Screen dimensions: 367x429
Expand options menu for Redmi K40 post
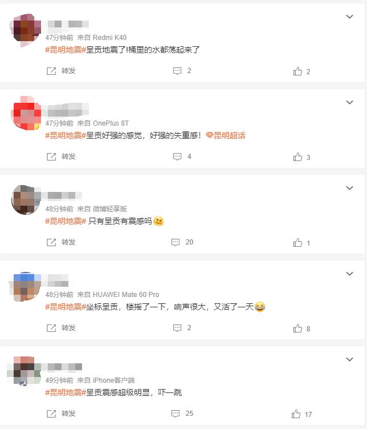349,17
